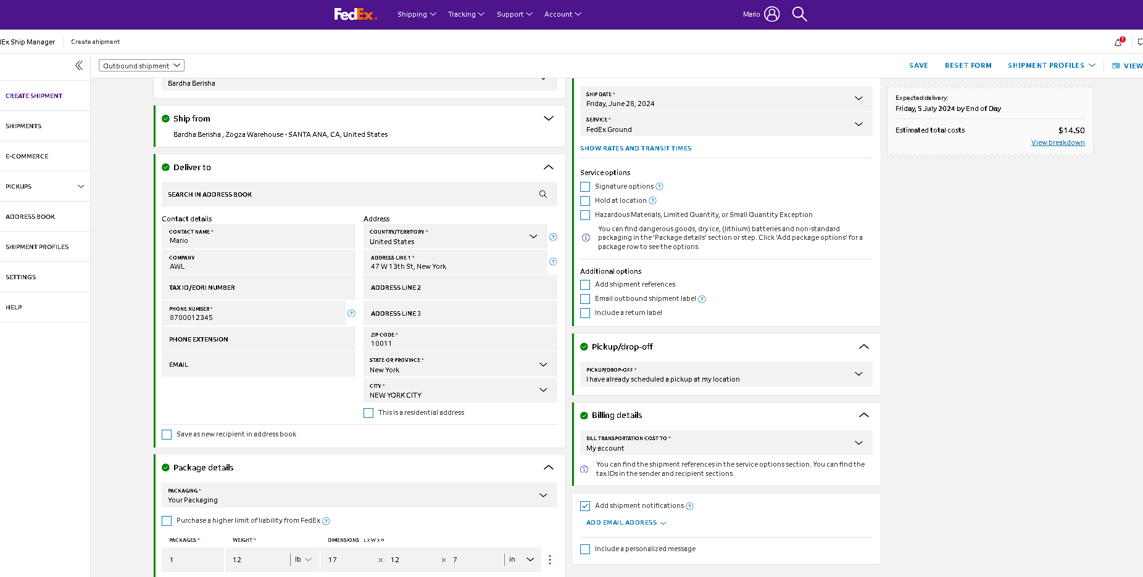Open the Packaging dropdown
1143x577 pixels.
pyautogui.click(x=359, y=495)
